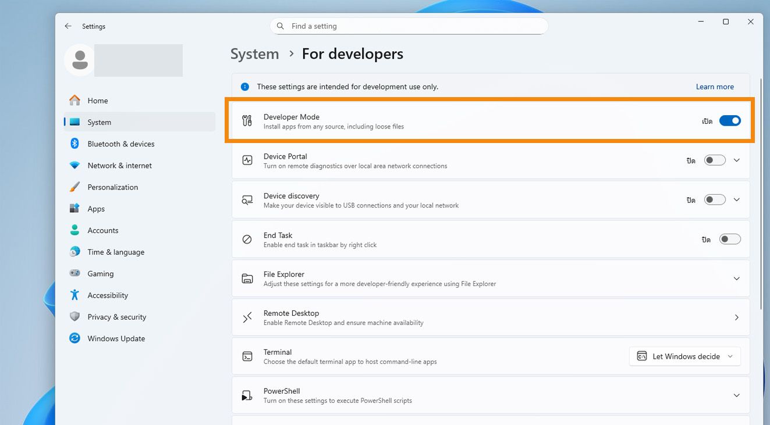Click the Privacy & security shield icon
The width and height of the screenshot is (770, 425).
tap(74, 317)
